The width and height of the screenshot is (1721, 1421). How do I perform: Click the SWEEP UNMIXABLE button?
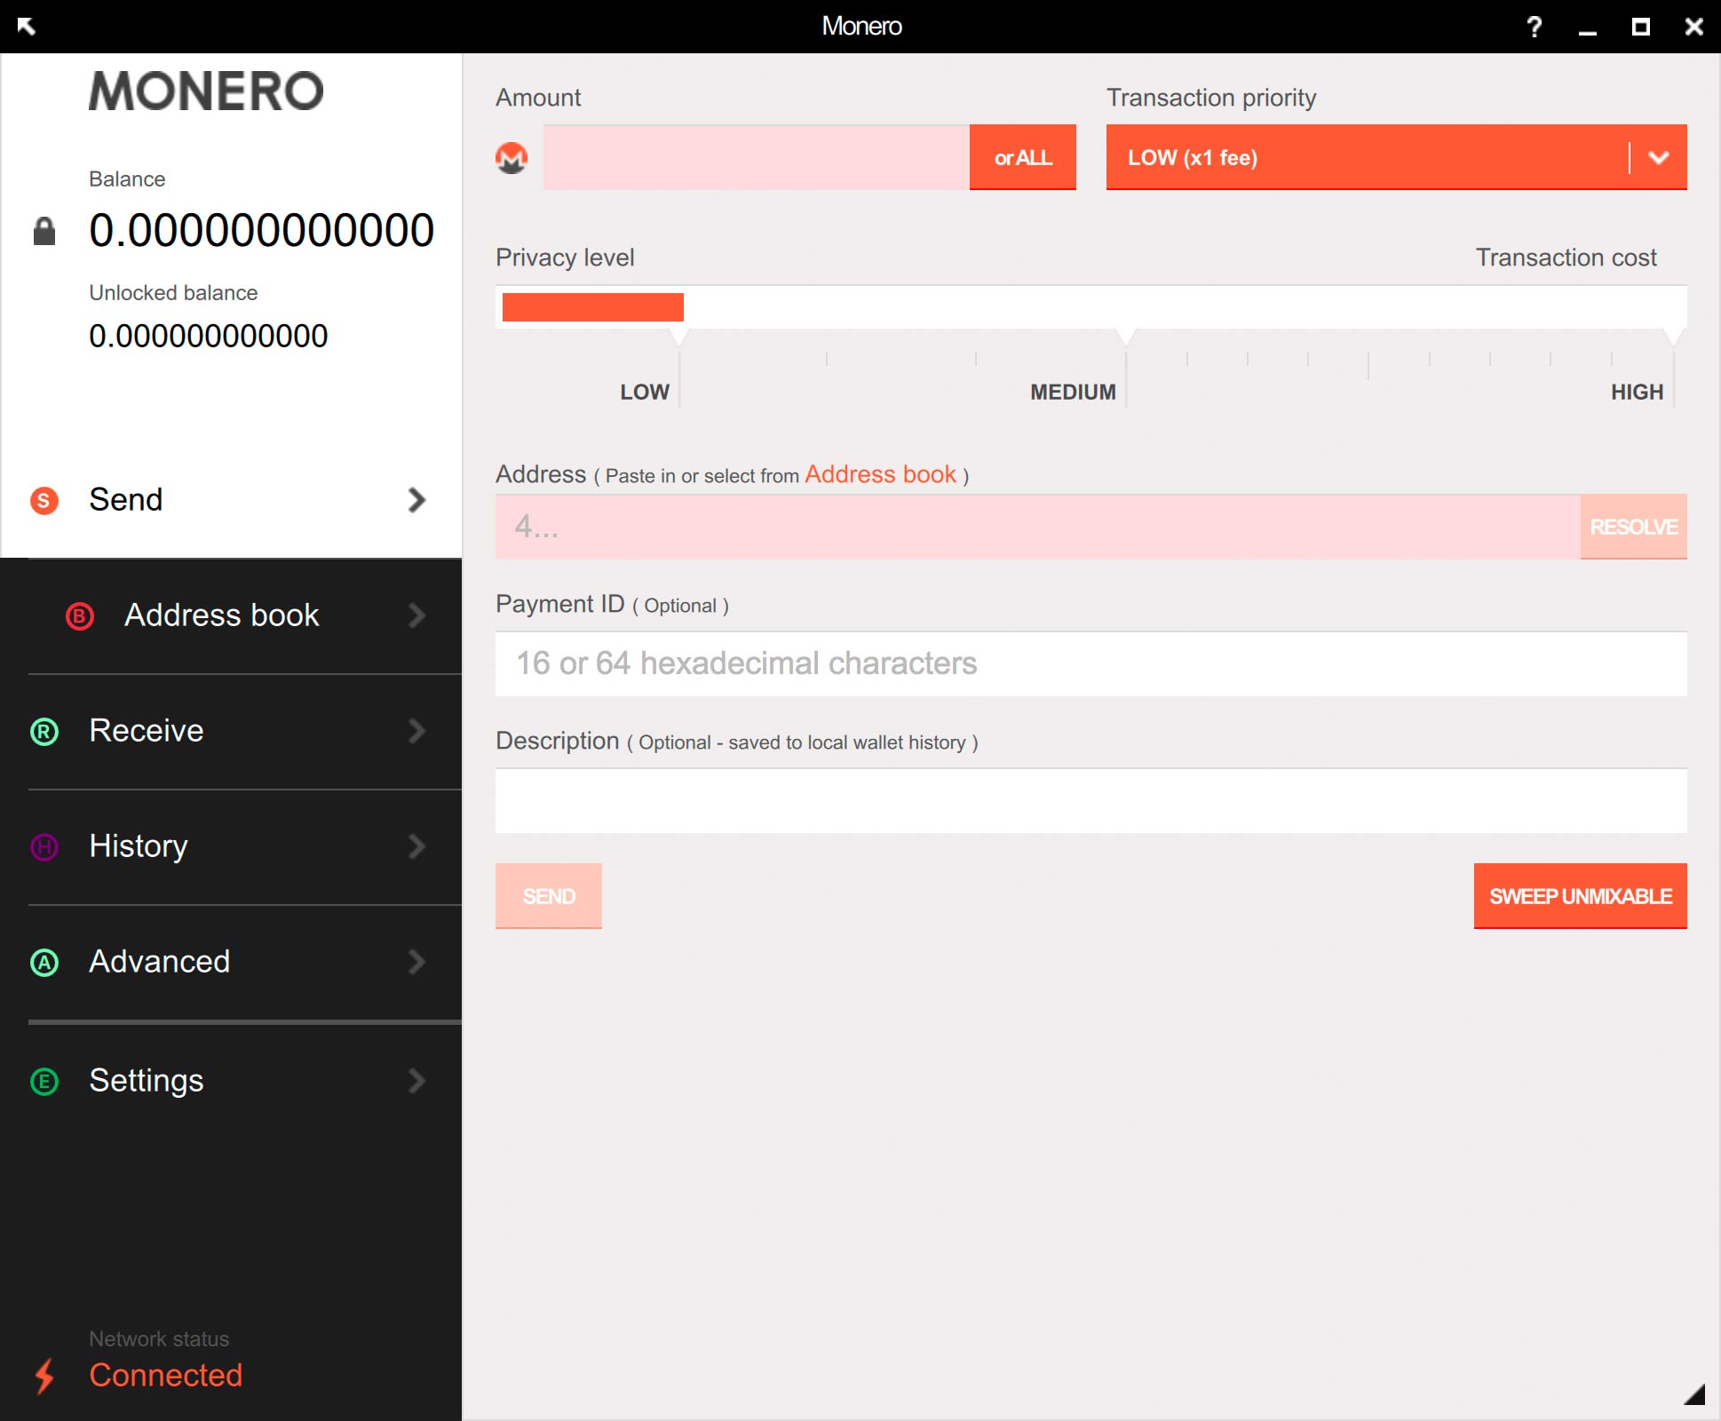tap(1575, 896)
